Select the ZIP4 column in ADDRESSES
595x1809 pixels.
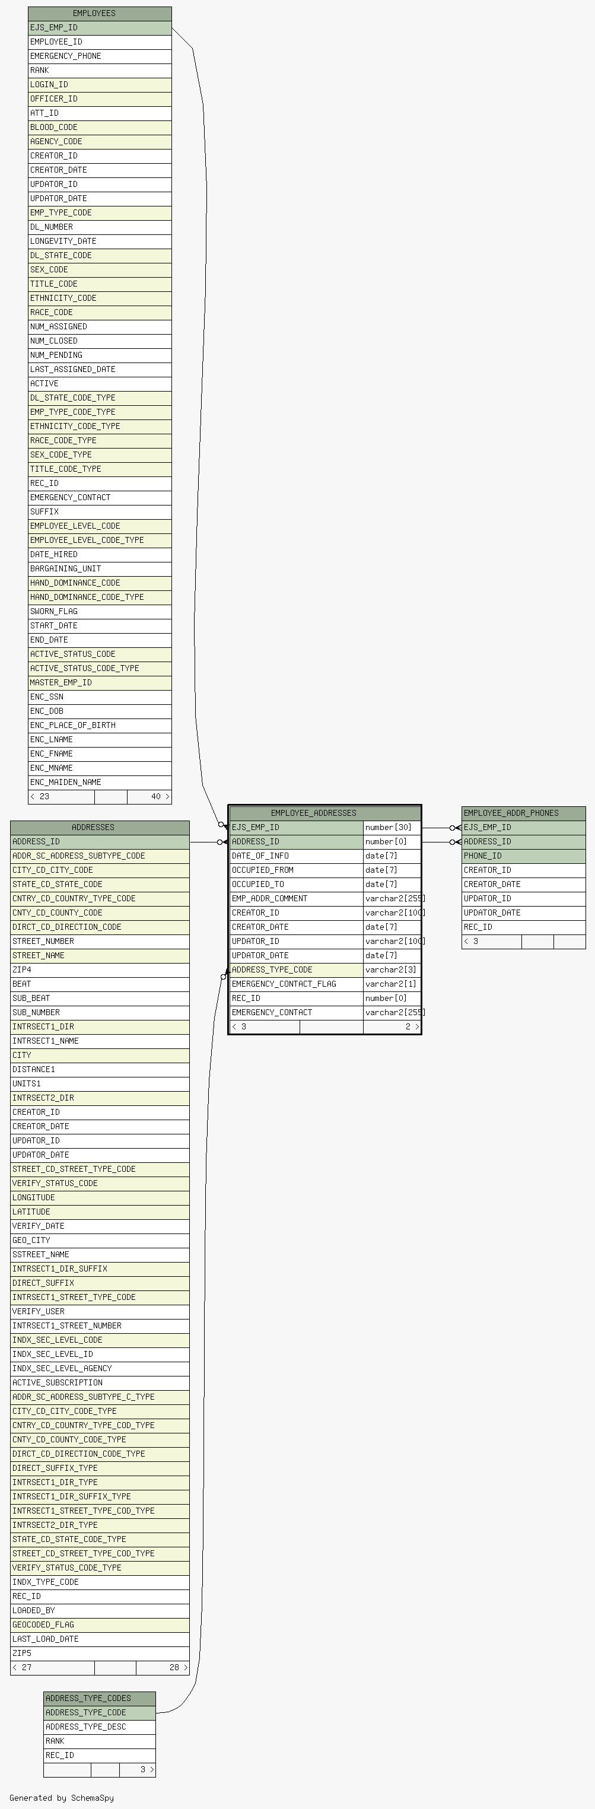tap(100, 970)
